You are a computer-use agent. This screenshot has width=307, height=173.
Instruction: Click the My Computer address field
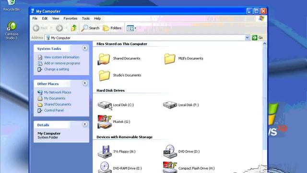point(145,37)
